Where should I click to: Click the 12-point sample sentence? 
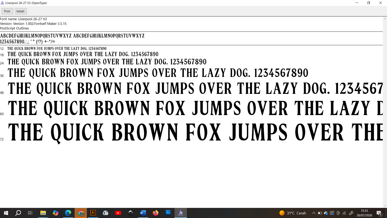coord(57,49)
